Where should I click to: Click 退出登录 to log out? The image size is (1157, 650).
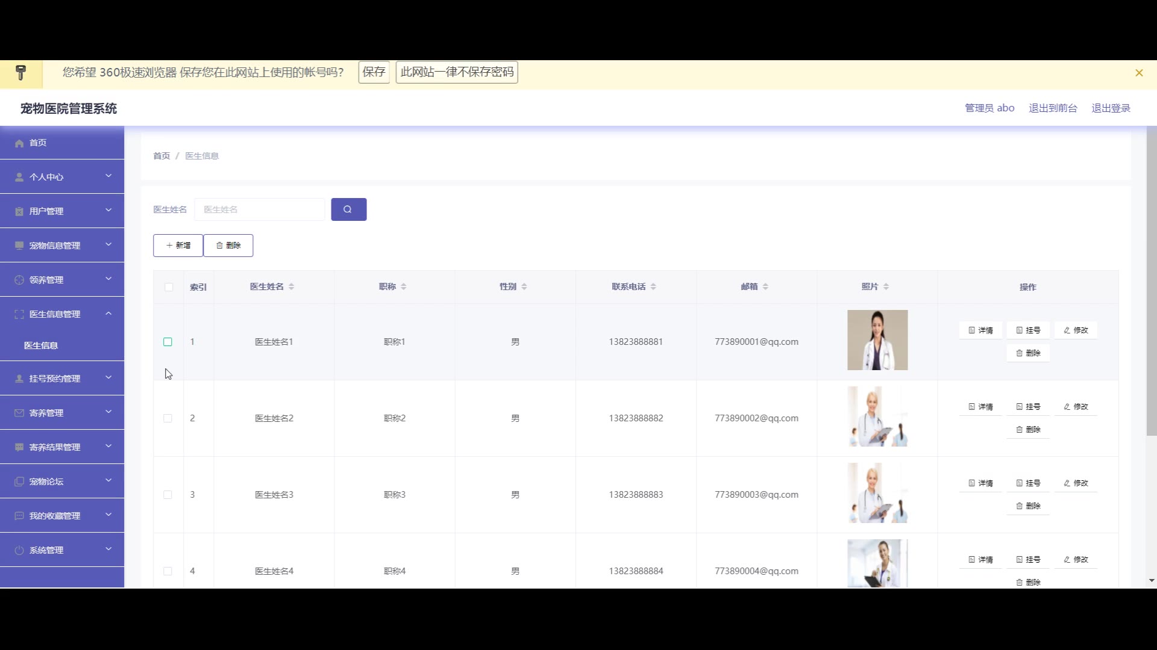point(1111,108)
